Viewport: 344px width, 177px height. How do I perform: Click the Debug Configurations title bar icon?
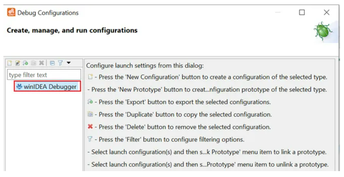11,13
